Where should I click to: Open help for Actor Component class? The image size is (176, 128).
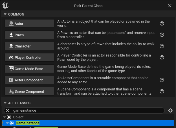pyautogui.click(x=162, y=80)
